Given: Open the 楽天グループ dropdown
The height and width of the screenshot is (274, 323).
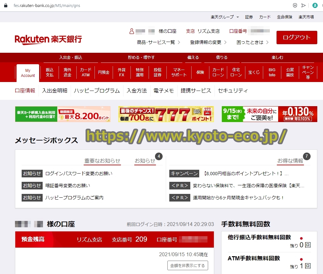Looking at the screenshot, I should click(225, 17).
